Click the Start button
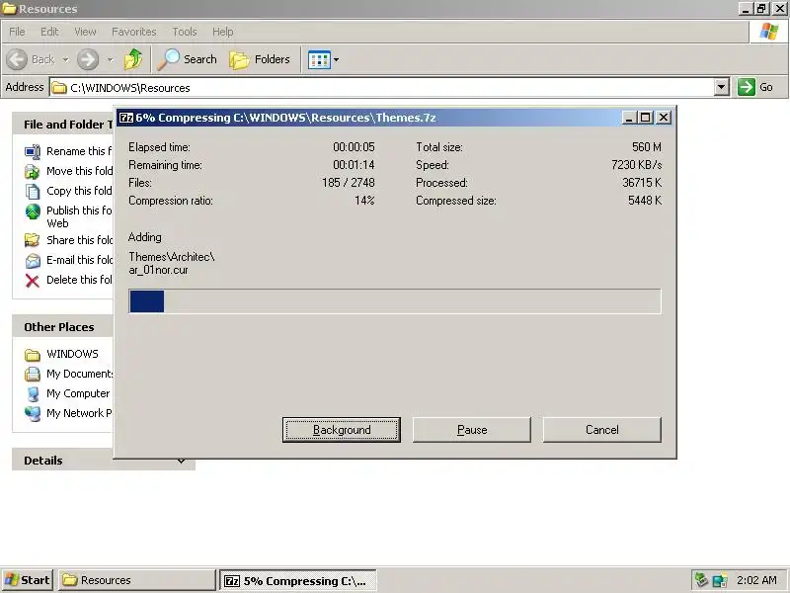This screenshot has width=790, height=593. click(x=29, y=580)
